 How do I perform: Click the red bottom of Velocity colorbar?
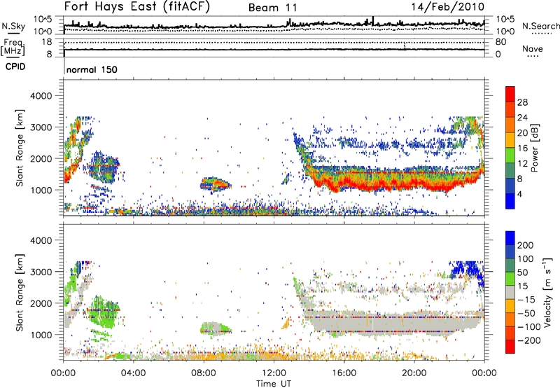coord(510,347)
